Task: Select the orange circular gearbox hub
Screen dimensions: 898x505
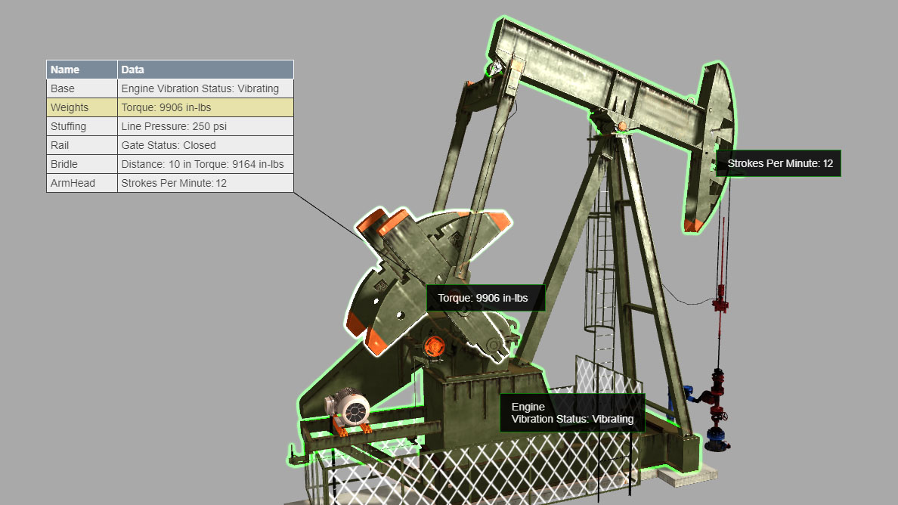Action: [434, 346]
